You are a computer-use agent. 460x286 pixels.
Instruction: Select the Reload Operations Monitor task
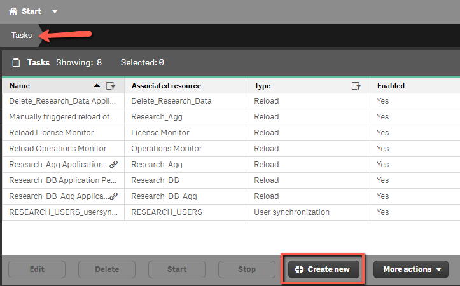pos(58,149)
